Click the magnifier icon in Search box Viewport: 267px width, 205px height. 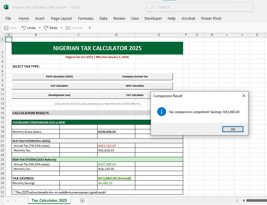click(152, 7)
